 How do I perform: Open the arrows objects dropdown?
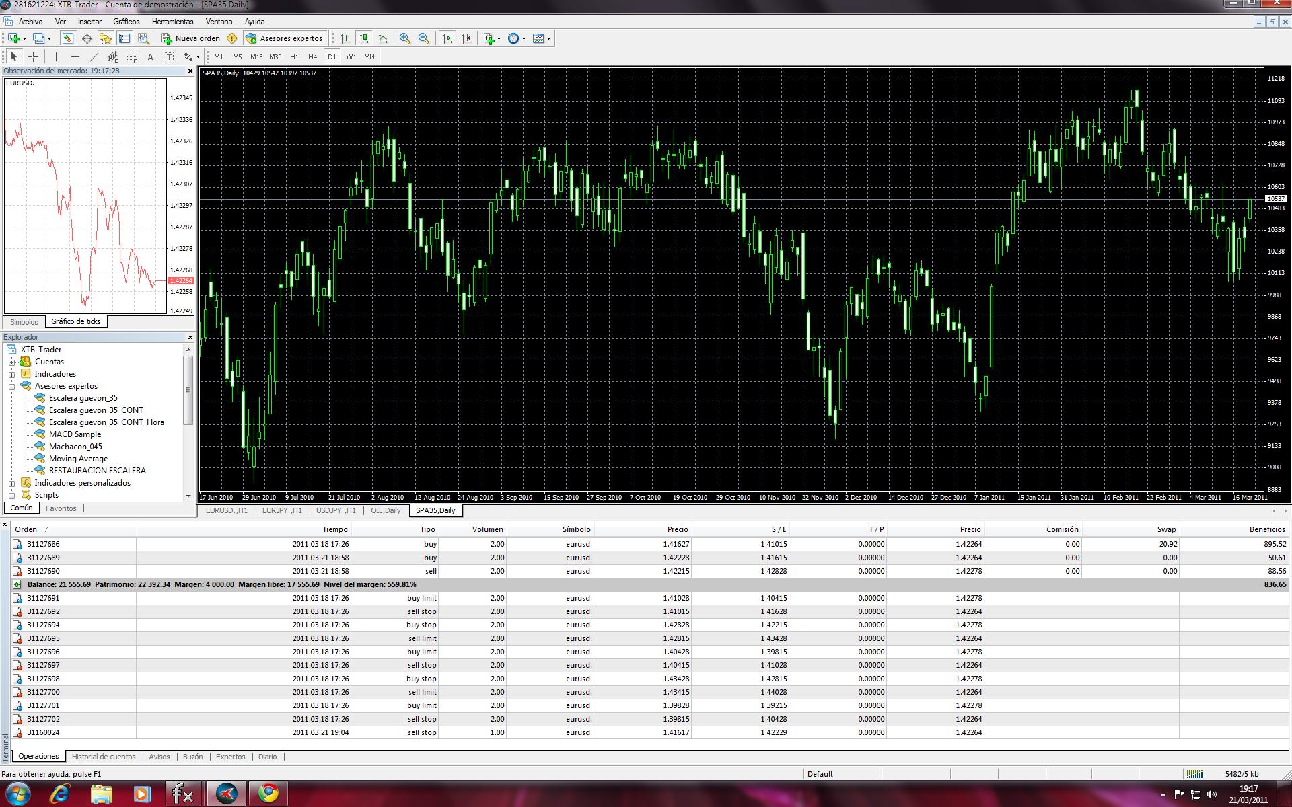(198, 57)
